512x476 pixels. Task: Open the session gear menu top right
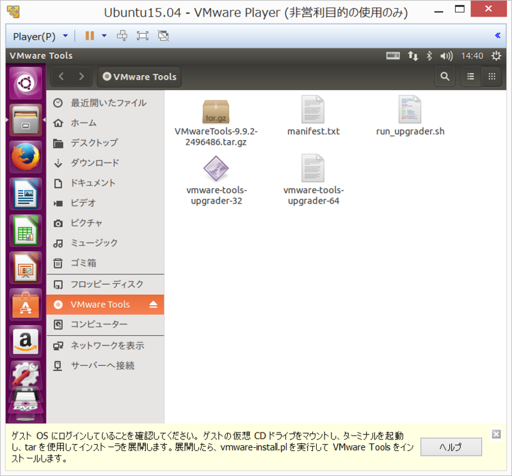tap(496, 56)
